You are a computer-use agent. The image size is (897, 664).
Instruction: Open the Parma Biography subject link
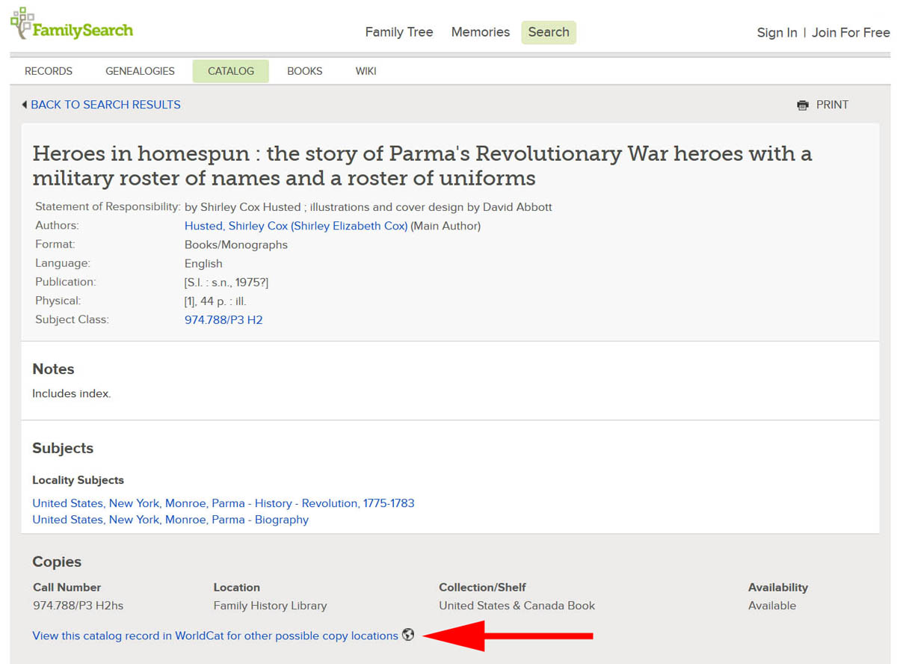click(x=170, y=520)
